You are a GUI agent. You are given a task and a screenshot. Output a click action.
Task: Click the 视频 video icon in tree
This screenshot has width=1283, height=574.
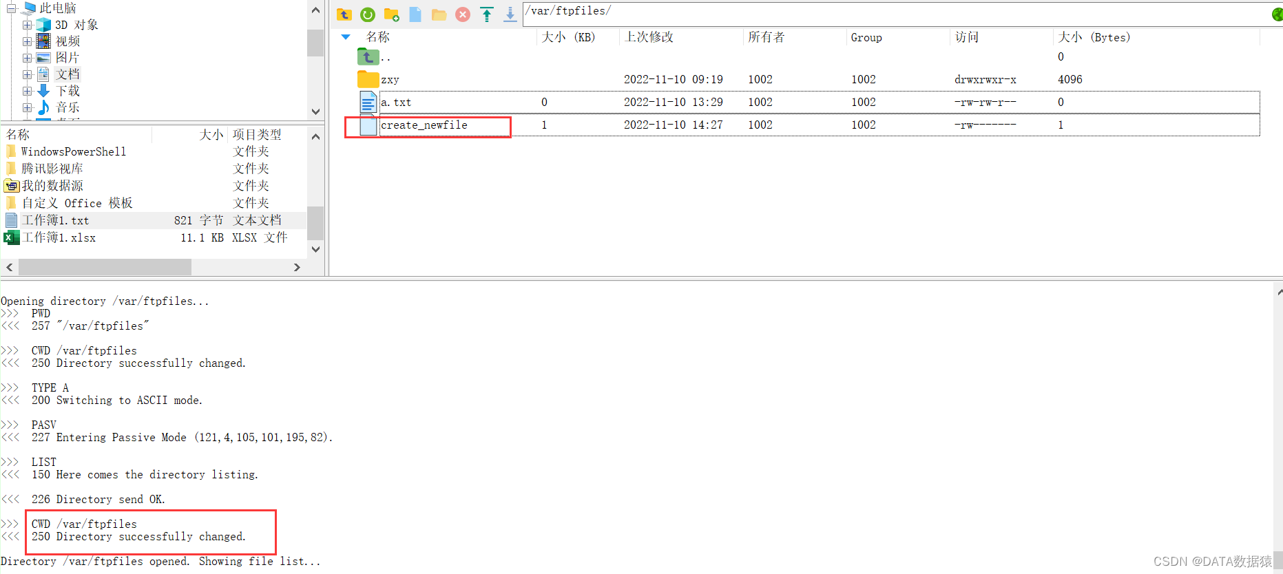pos(43,41)
